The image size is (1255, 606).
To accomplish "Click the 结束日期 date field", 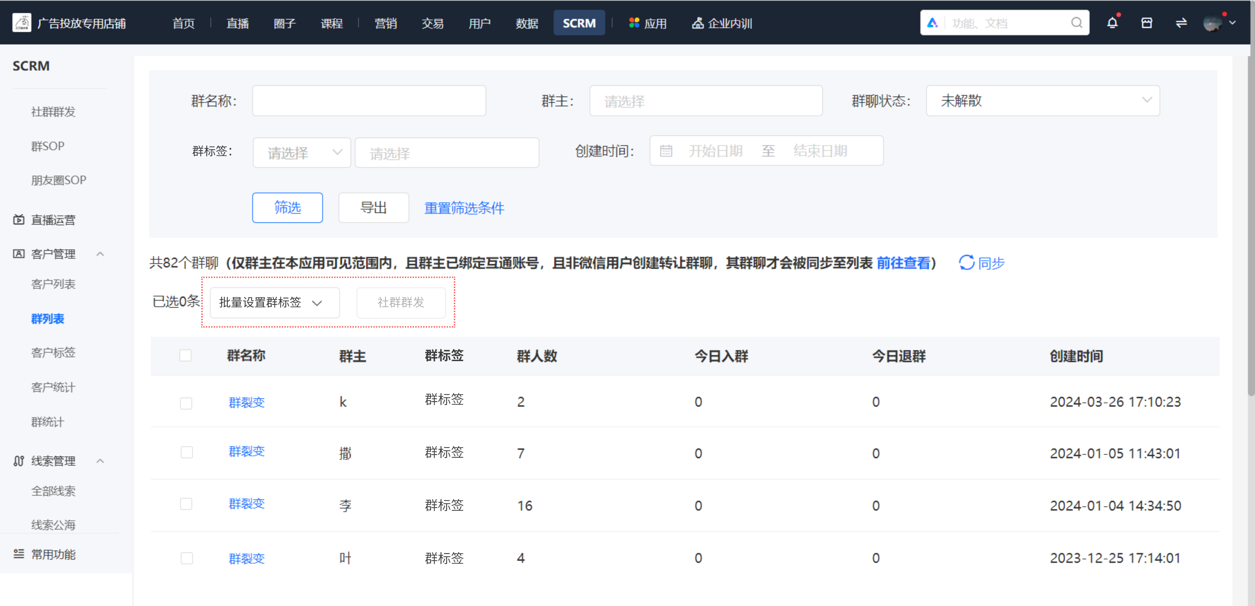I will 820,151.
